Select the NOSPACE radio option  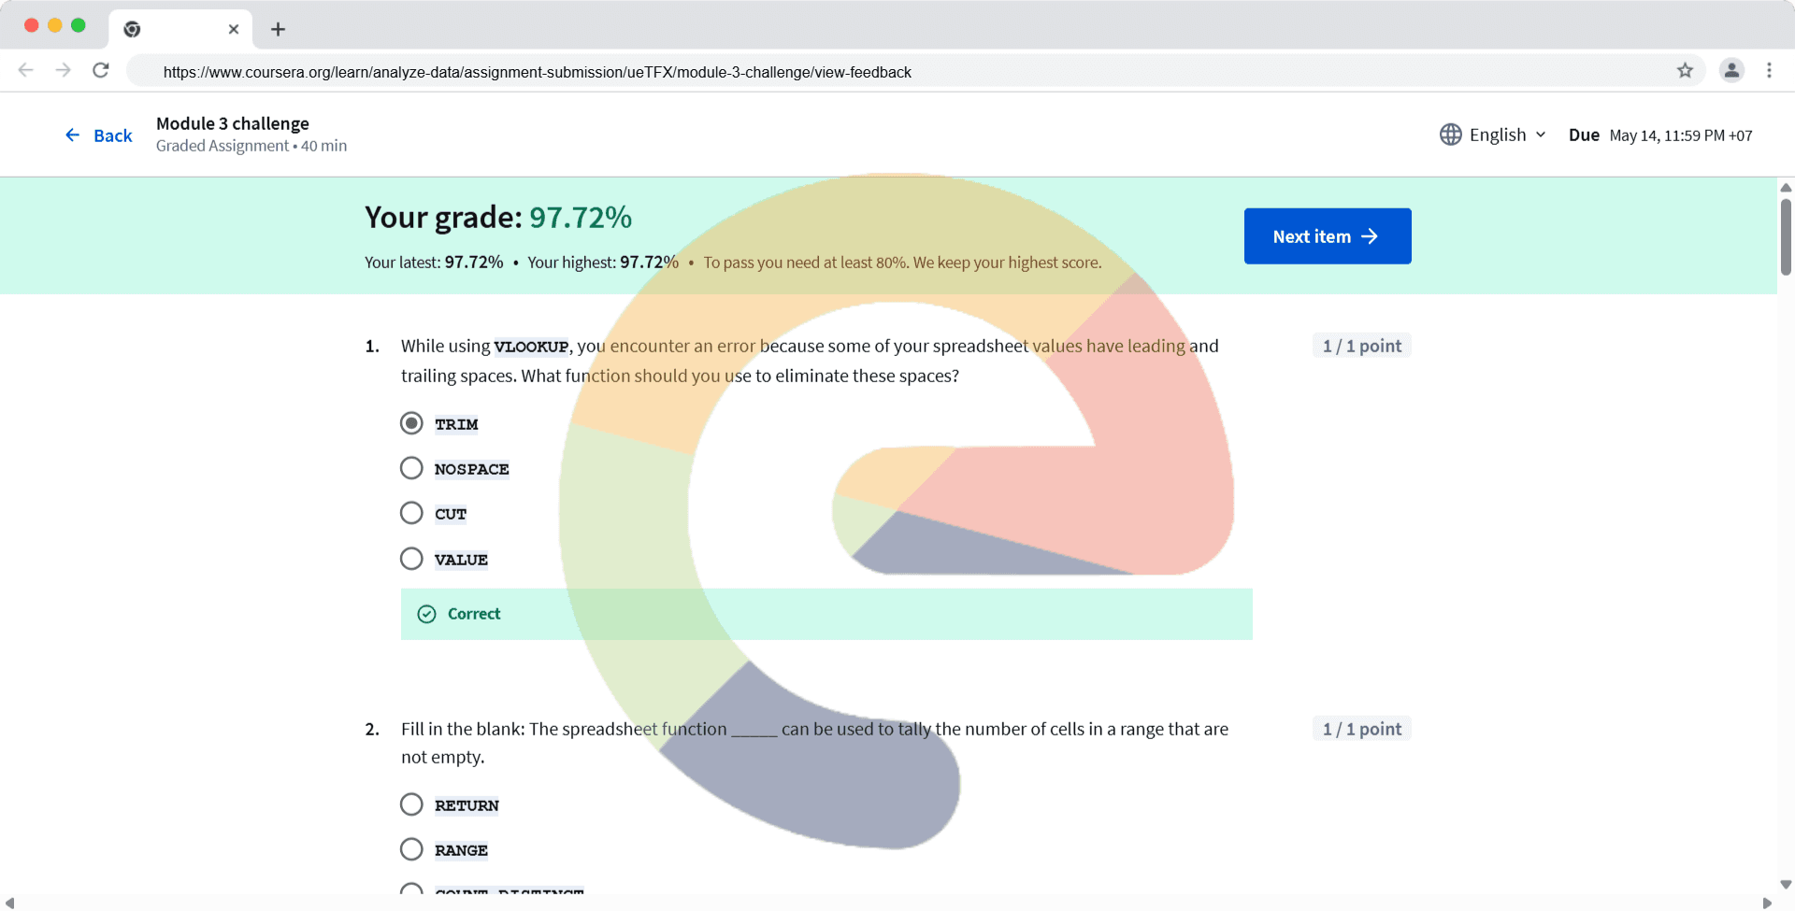click(411, 468)
